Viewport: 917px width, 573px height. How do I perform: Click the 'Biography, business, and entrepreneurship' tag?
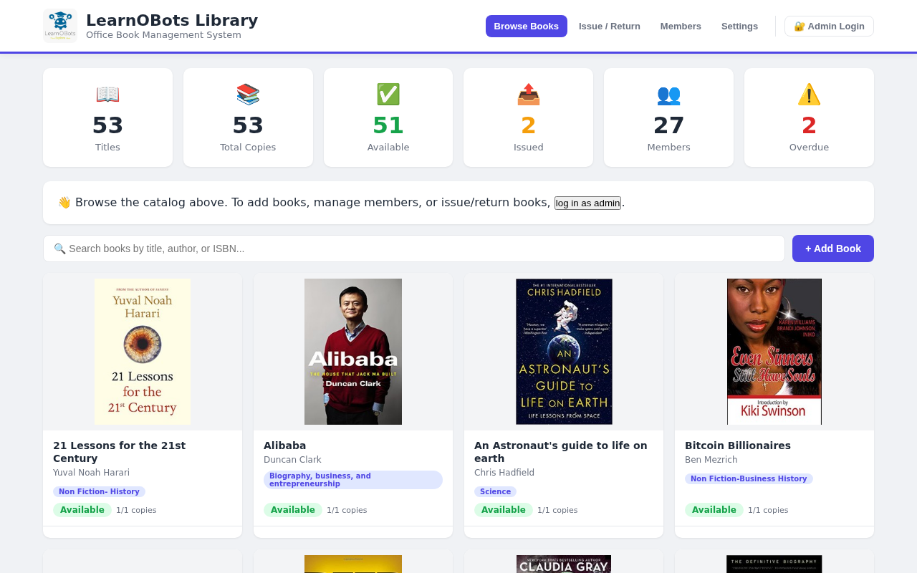[x=353, y=480]
